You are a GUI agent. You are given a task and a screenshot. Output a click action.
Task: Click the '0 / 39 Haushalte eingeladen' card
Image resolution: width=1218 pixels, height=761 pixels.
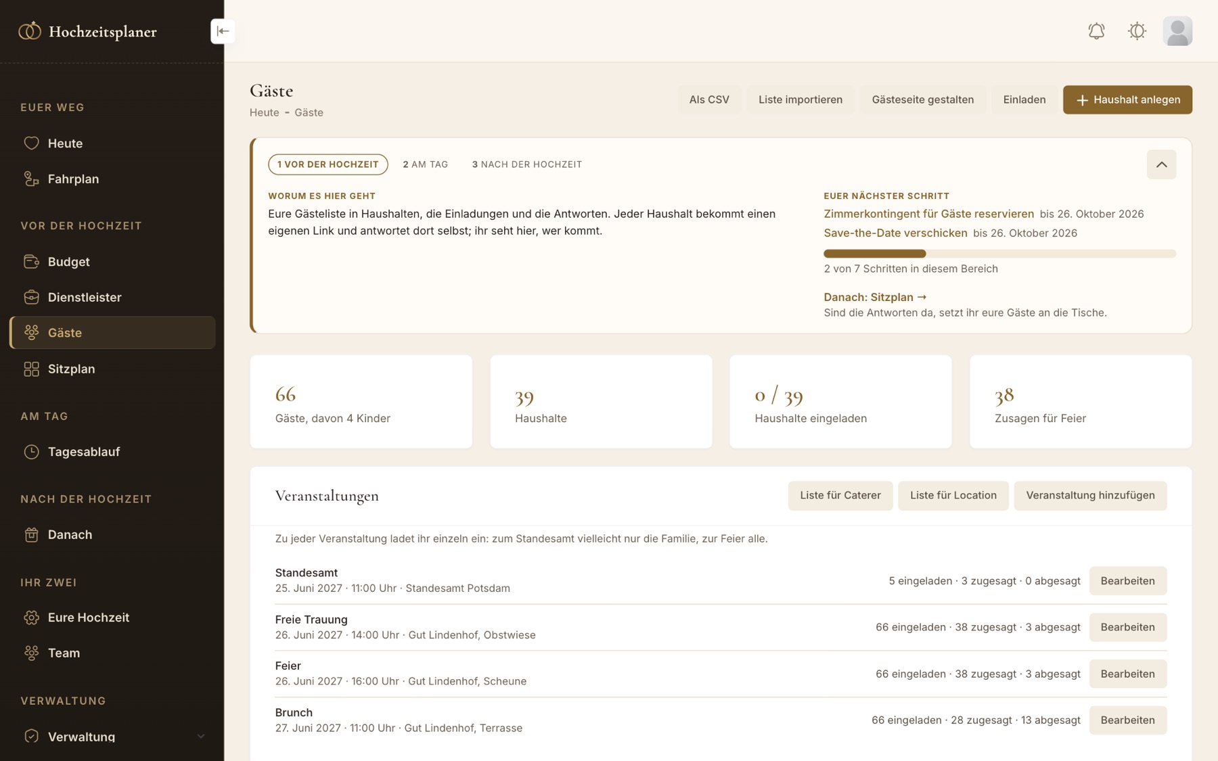pyautogui.click(x=840, y=402)
